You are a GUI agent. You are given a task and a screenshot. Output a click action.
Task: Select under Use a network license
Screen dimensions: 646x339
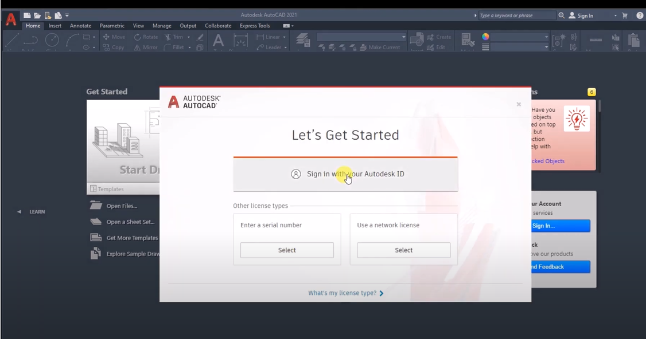(x=403, y=250)
